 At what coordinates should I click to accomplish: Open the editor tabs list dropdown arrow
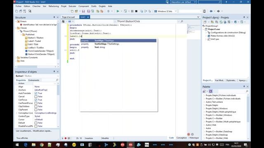[x=198, y=17]
